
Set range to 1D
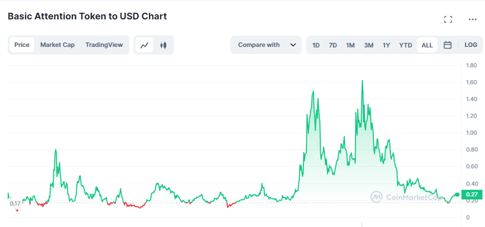coord(316,45)
